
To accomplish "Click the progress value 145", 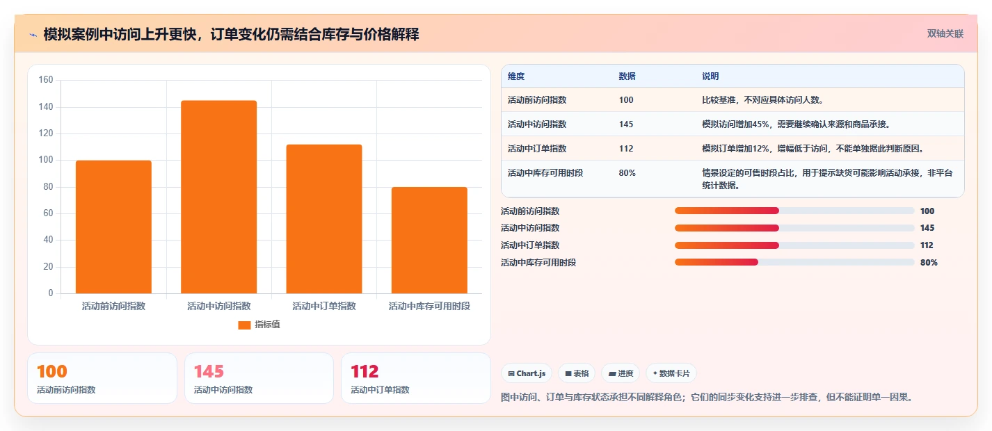I will coord(927,228).
